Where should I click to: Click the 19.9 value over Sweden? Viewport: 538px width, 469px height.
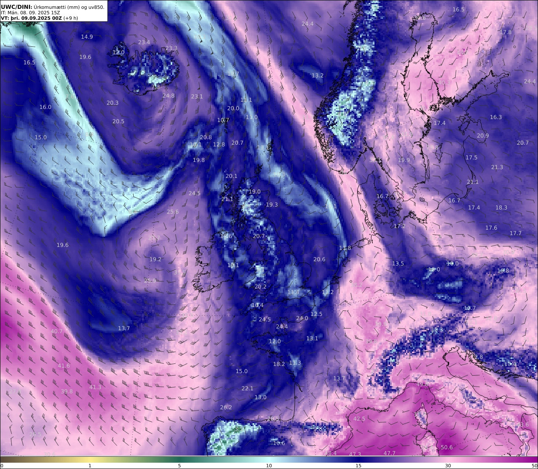403,160
